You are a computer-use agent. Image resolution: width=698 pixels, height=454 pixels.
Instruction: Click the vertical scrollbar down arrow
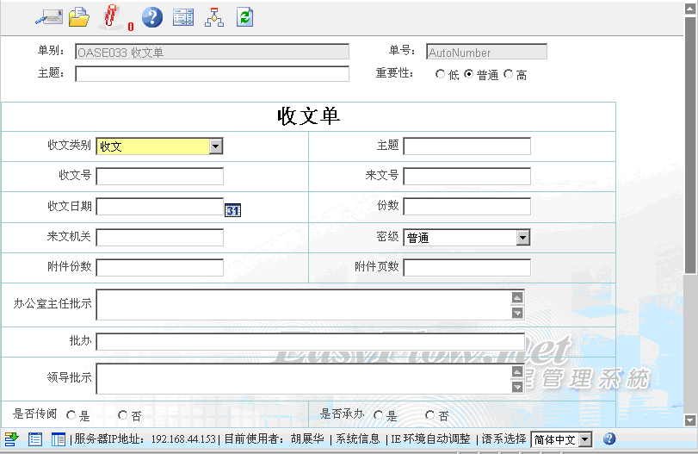pyautogui.click(x=690, y=420)
